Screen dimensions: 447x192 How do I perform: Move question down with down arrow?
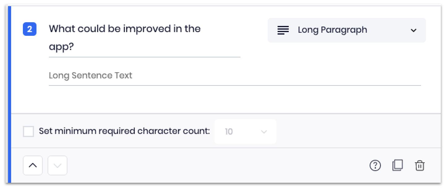(57, 166)
